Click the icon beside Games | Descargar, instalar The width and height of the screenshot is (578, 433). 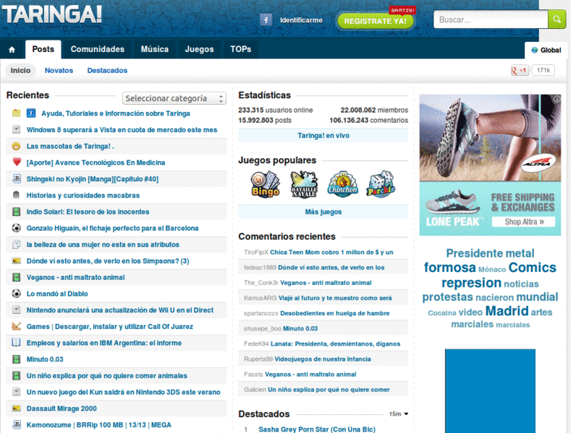(16, 326)
